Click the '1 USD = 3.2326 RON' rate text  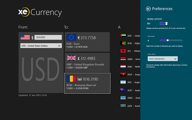[77, 88]
